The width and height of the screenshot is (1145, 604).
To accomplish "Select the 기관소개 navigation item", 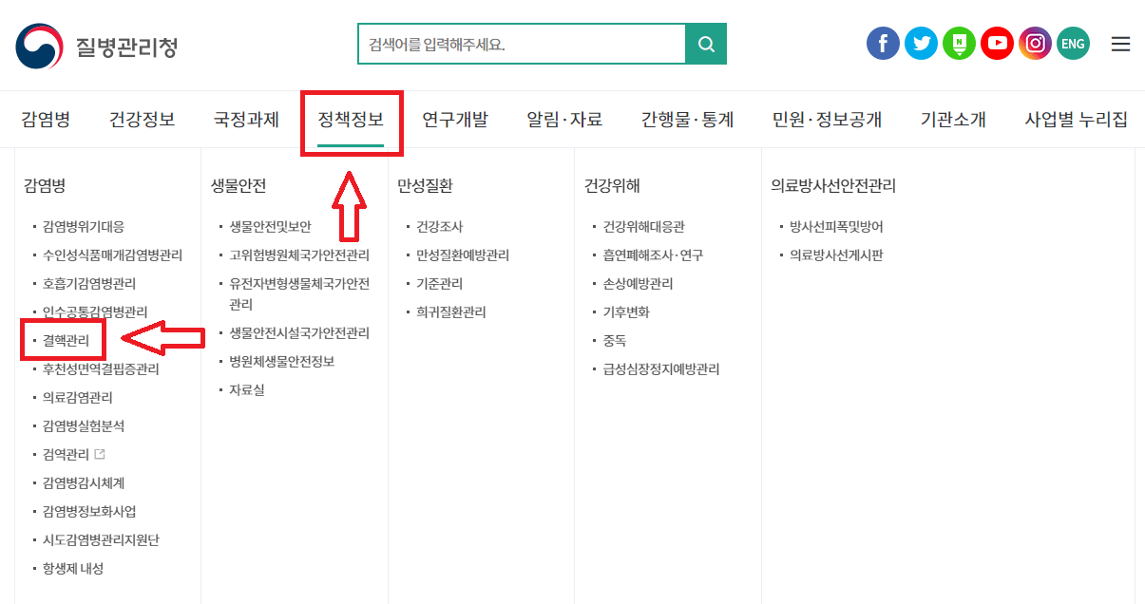I will click(x=953, y=119).
